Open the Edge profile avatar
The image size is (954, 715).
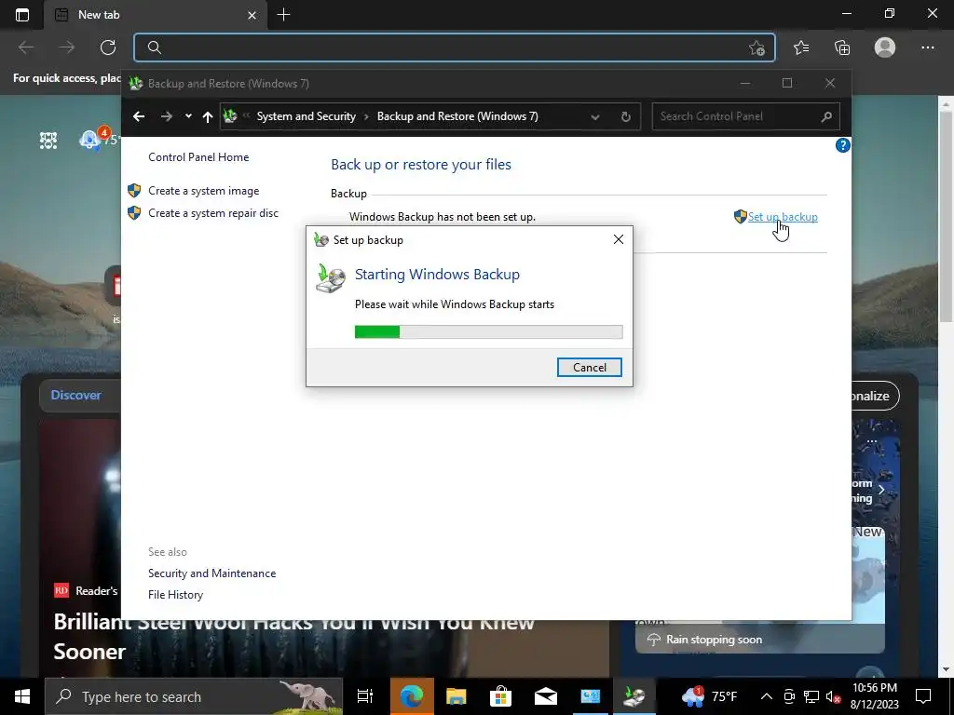coord(885,47)
